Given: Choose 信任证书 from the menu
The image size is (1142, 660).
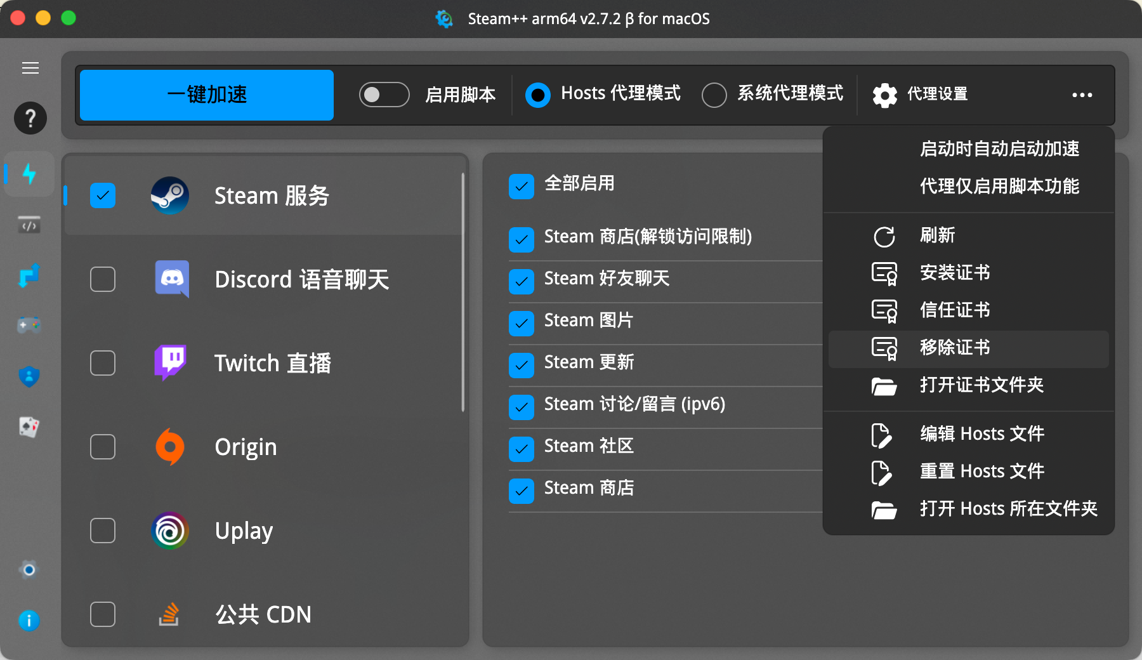Looking at the screenshot, I should click(x=968, y=311).
